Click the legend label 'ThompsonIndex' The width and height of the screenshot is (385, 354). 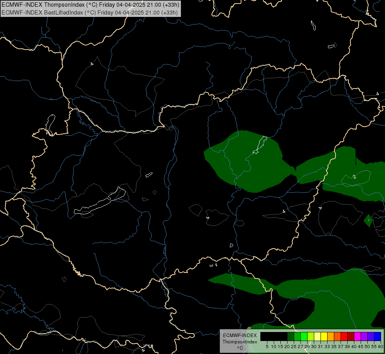[x=239, y=342]
